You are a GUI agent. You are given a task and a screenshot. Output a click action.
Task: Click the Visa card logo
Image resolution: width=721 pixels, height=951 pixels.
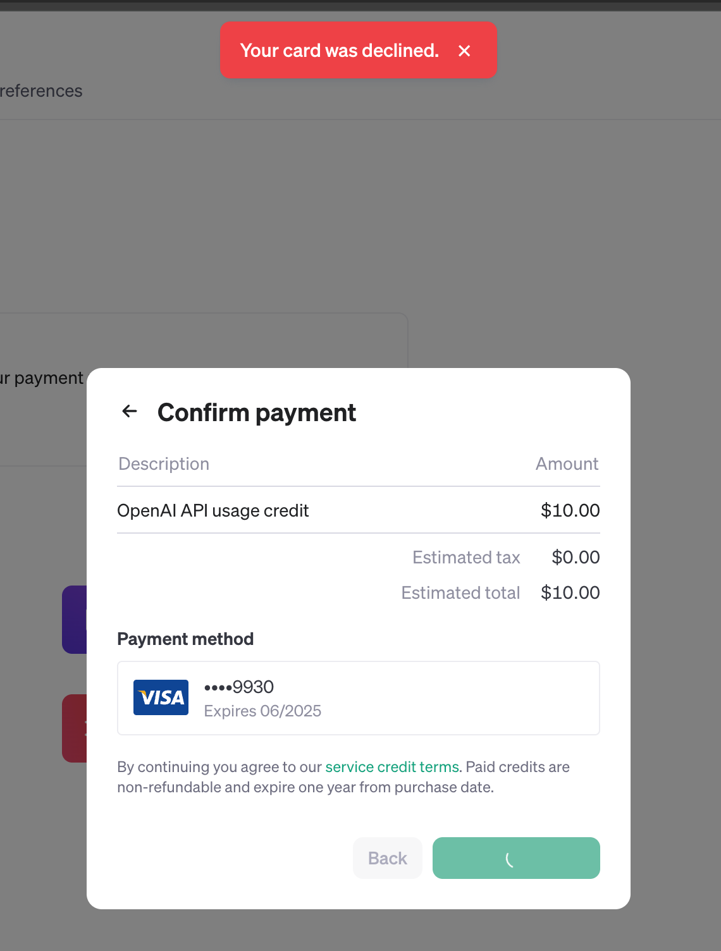click(x=161, y=697)
